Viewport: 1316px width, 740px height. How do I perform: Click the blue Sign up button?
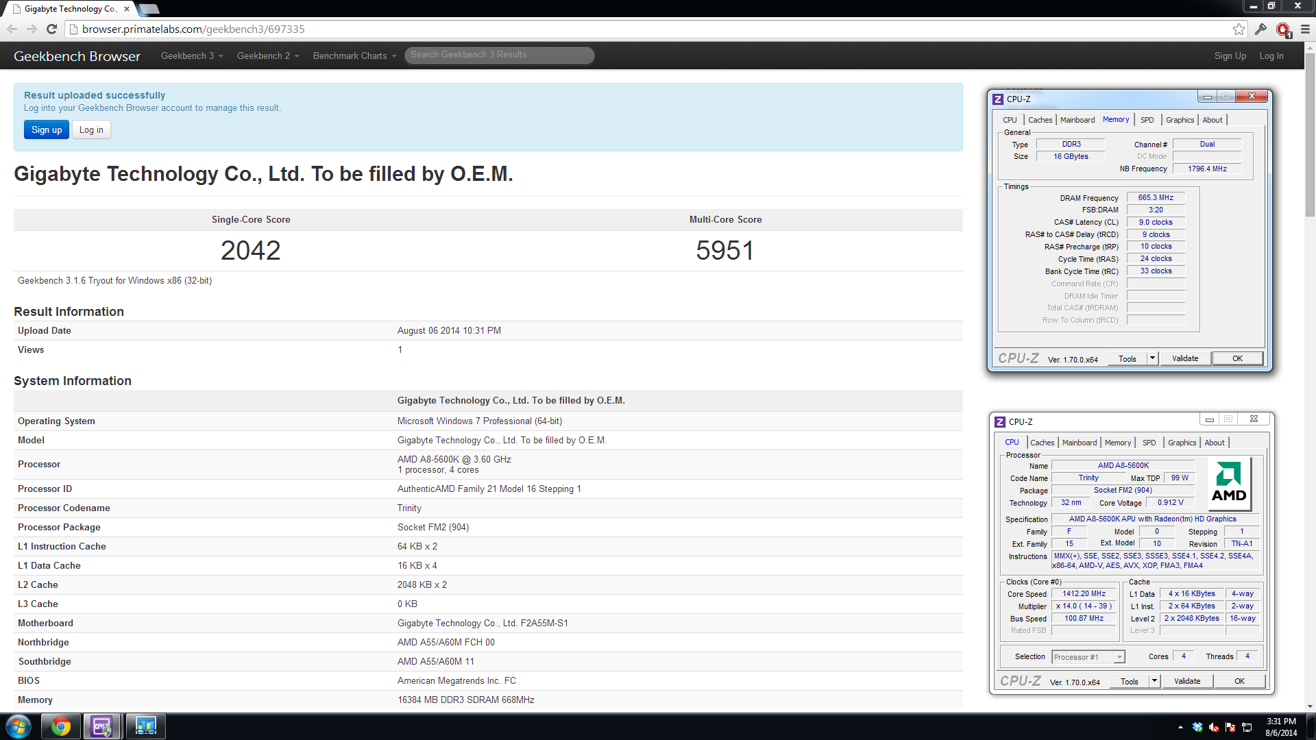pyautogui.click(x=47, y=129)
